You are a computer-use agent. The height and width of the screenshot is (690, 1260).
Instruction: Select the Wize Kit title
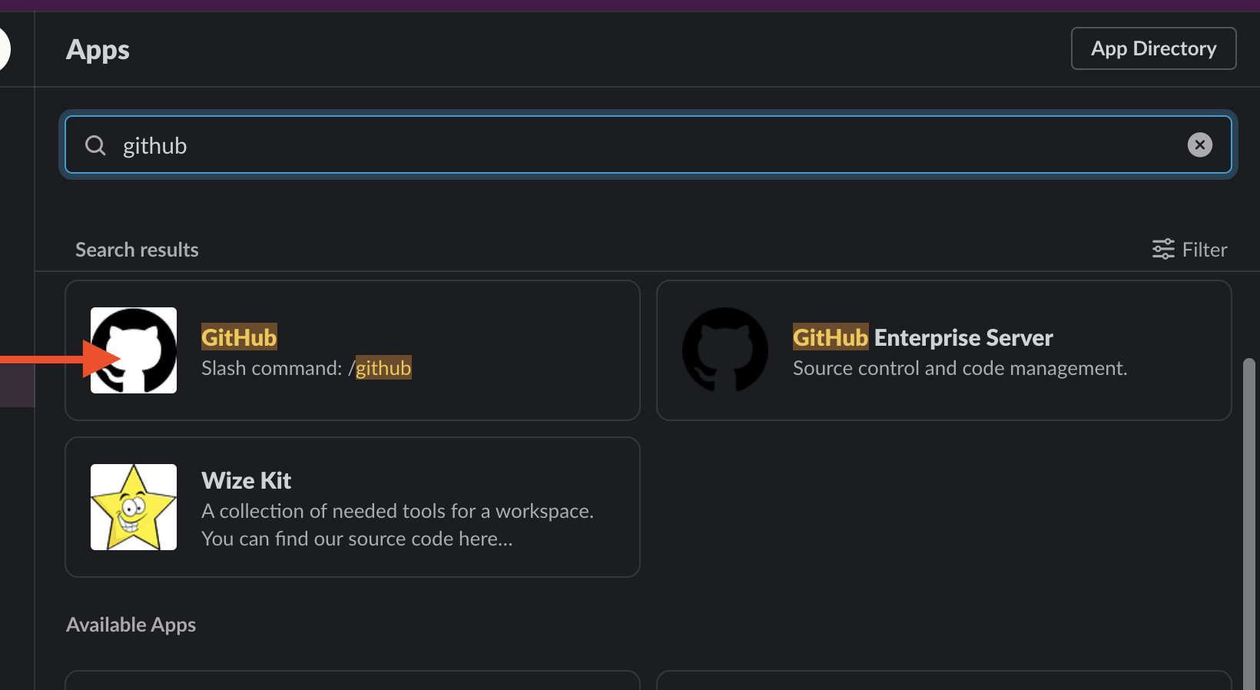[246, 480]
